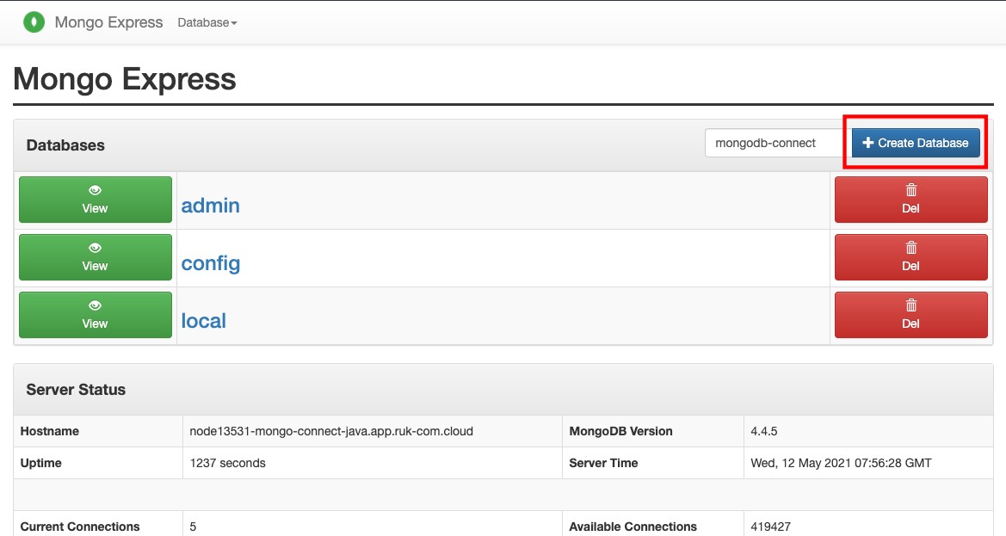Click the View label for config database
Screen dimensions: 1006x536
click(x=95, y=266)
